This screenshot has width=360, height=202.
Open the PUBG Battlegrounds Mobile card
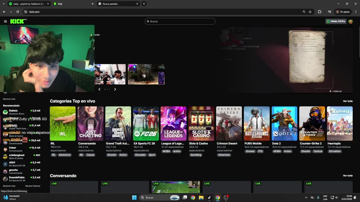(257, 123)
